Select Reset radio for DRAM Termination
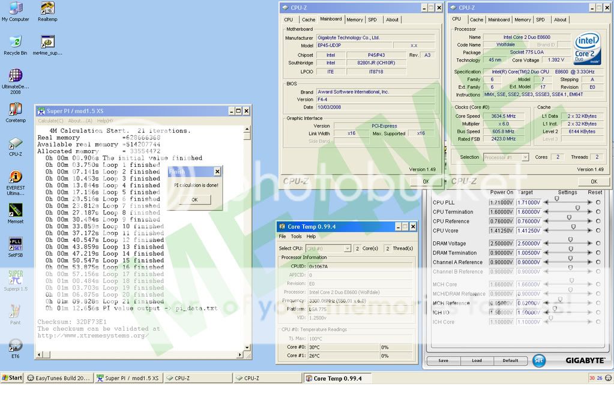Viewport: 614px width, 407px height. 598,253
